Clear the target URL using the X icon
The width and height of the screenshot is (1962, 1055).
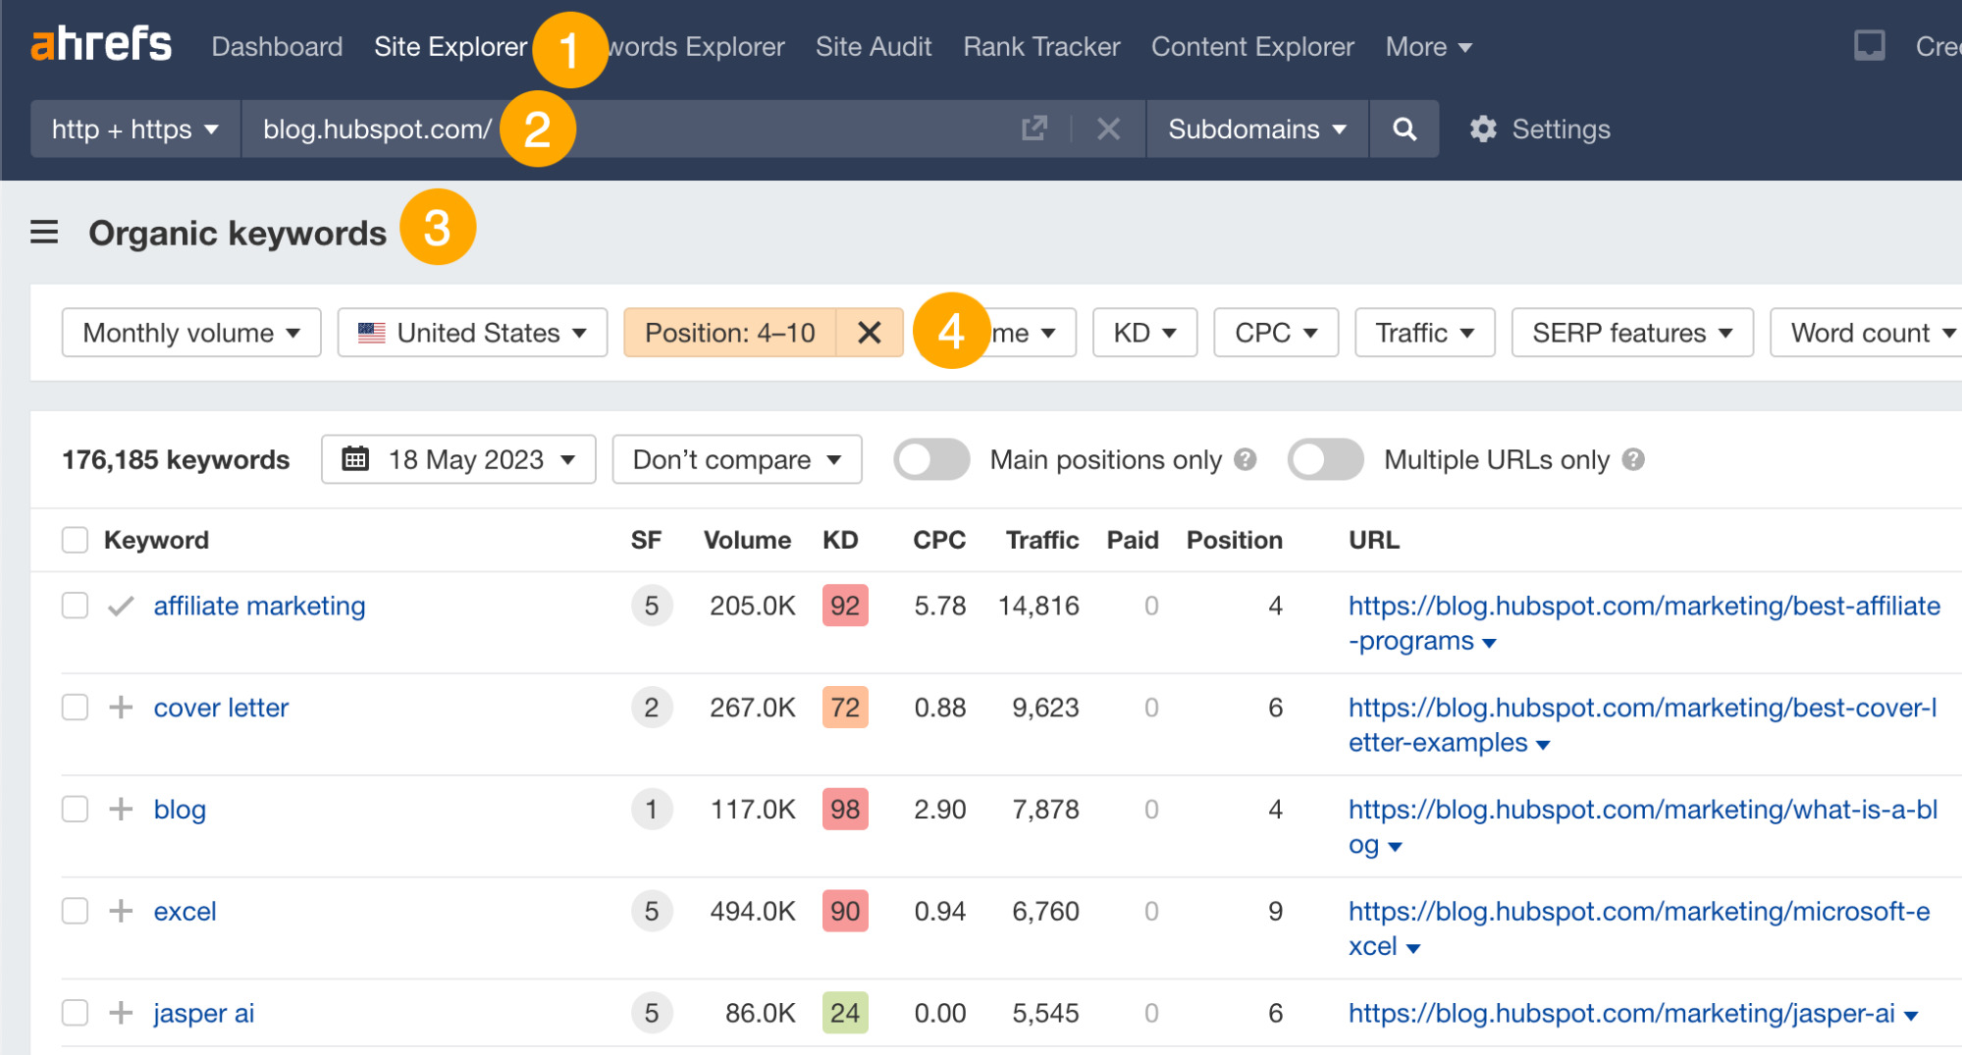click(x=1108, y=129)
